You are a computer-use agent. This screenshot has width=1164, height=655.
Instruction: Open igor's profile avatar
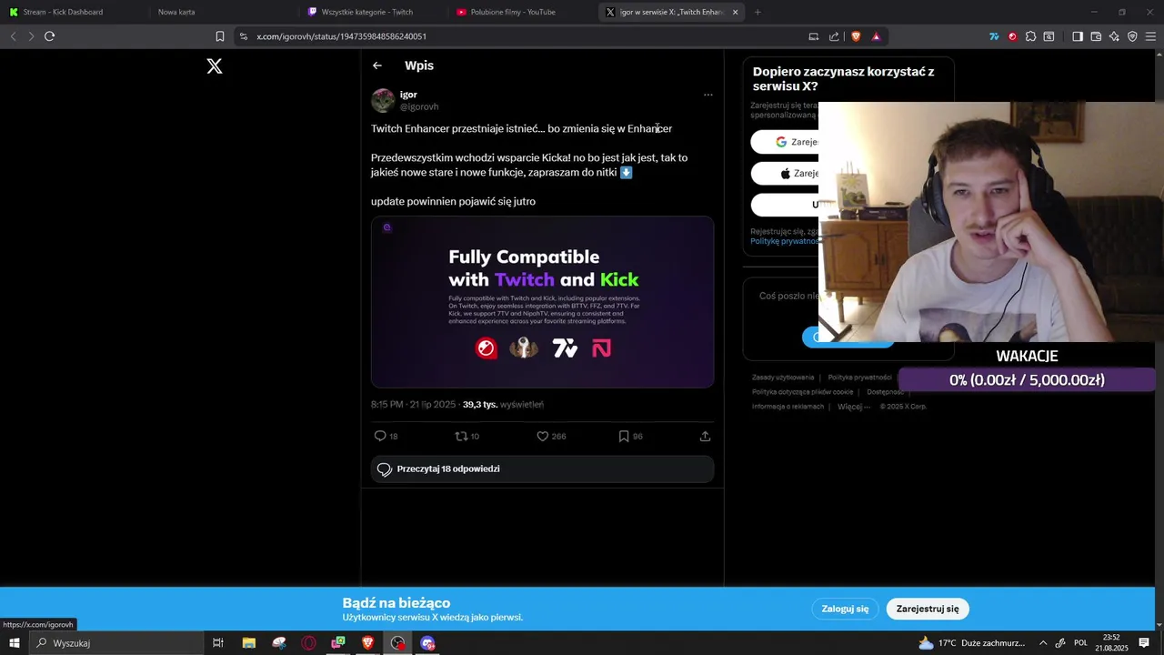tap(383, 100)
